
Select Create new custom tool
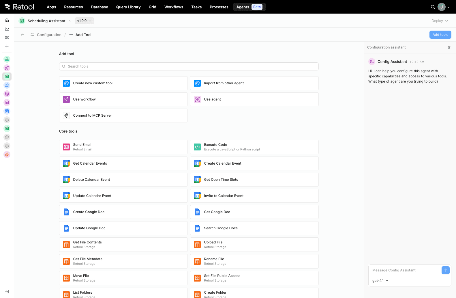point(123,83)
